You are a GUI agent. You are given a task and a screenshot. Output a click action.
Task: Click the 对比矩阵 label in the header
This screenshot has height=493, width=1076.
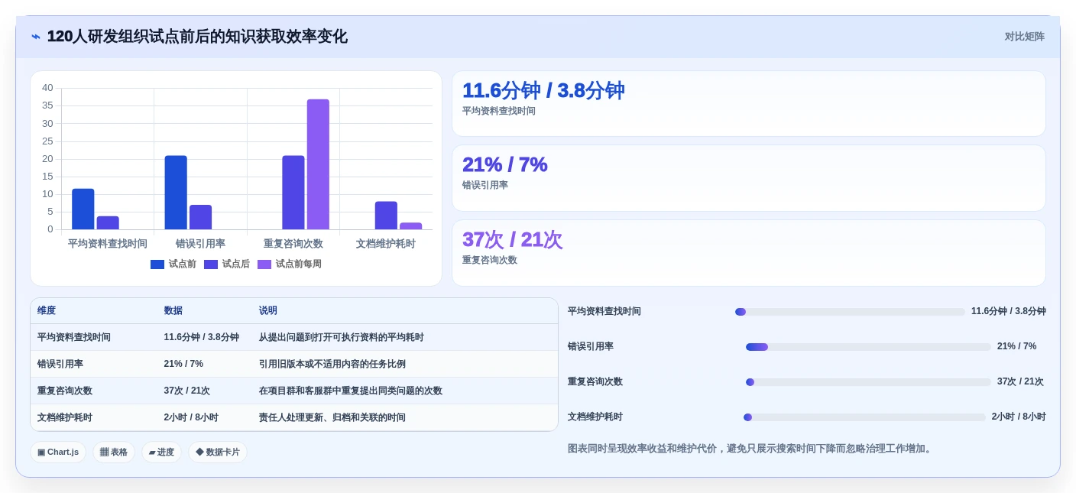pos(1024,37)
